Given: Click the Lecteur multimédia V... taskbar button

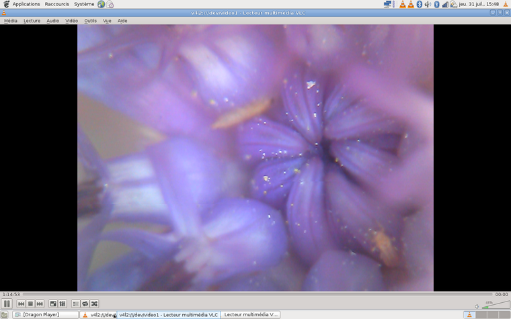Looking at the screenshot, I should (250, 314).
